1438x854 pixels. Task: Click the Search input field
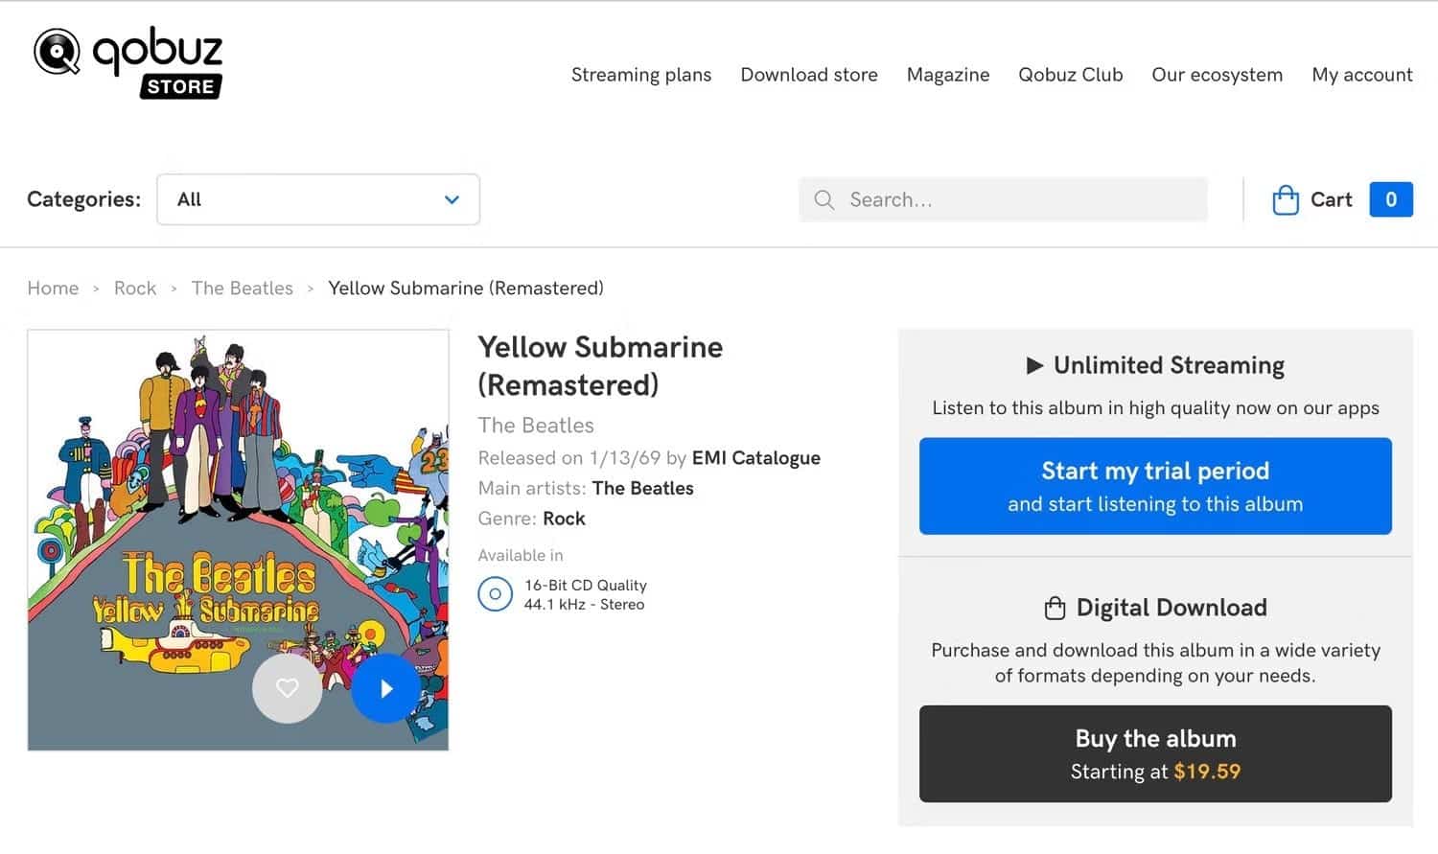[x=1016, y=199]
